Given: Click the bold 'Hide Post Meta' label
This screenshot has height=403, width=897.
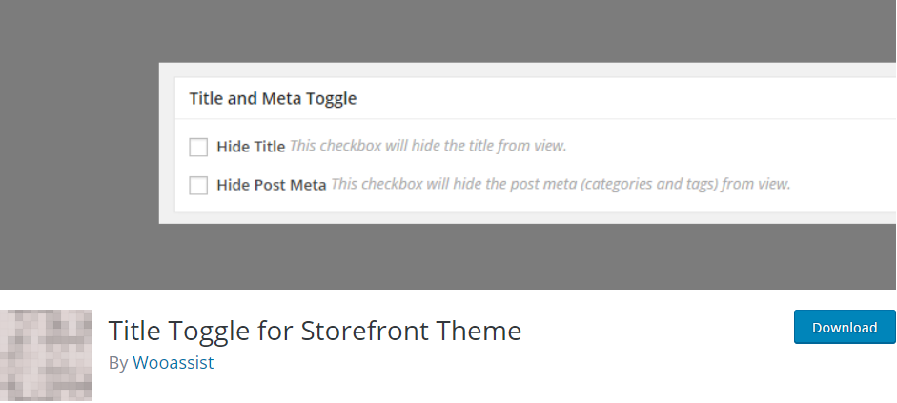Looking at the screenshot, I should click(271, 185).
